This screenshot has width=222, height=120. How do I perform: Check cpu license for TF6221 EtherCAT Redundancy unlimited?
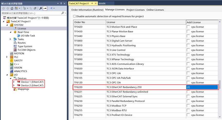(188, 92)
